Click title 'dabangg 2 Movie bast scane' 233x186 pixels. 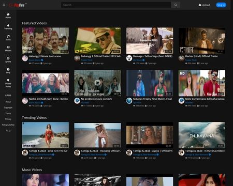click(x=45, y=56)
